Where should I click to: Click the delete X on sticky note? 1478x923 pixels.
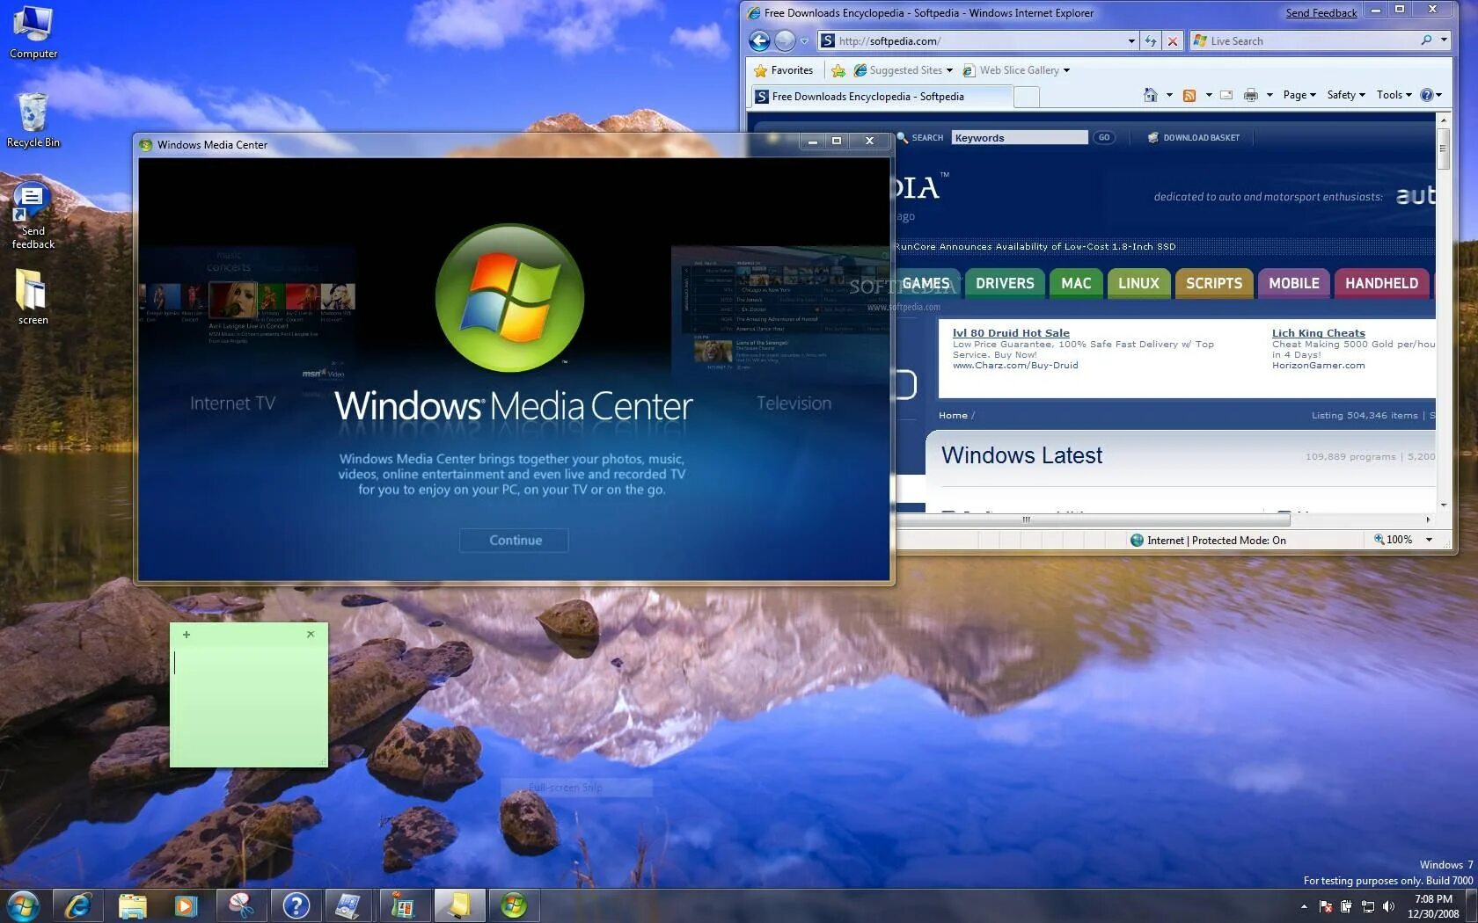[311, 634]
